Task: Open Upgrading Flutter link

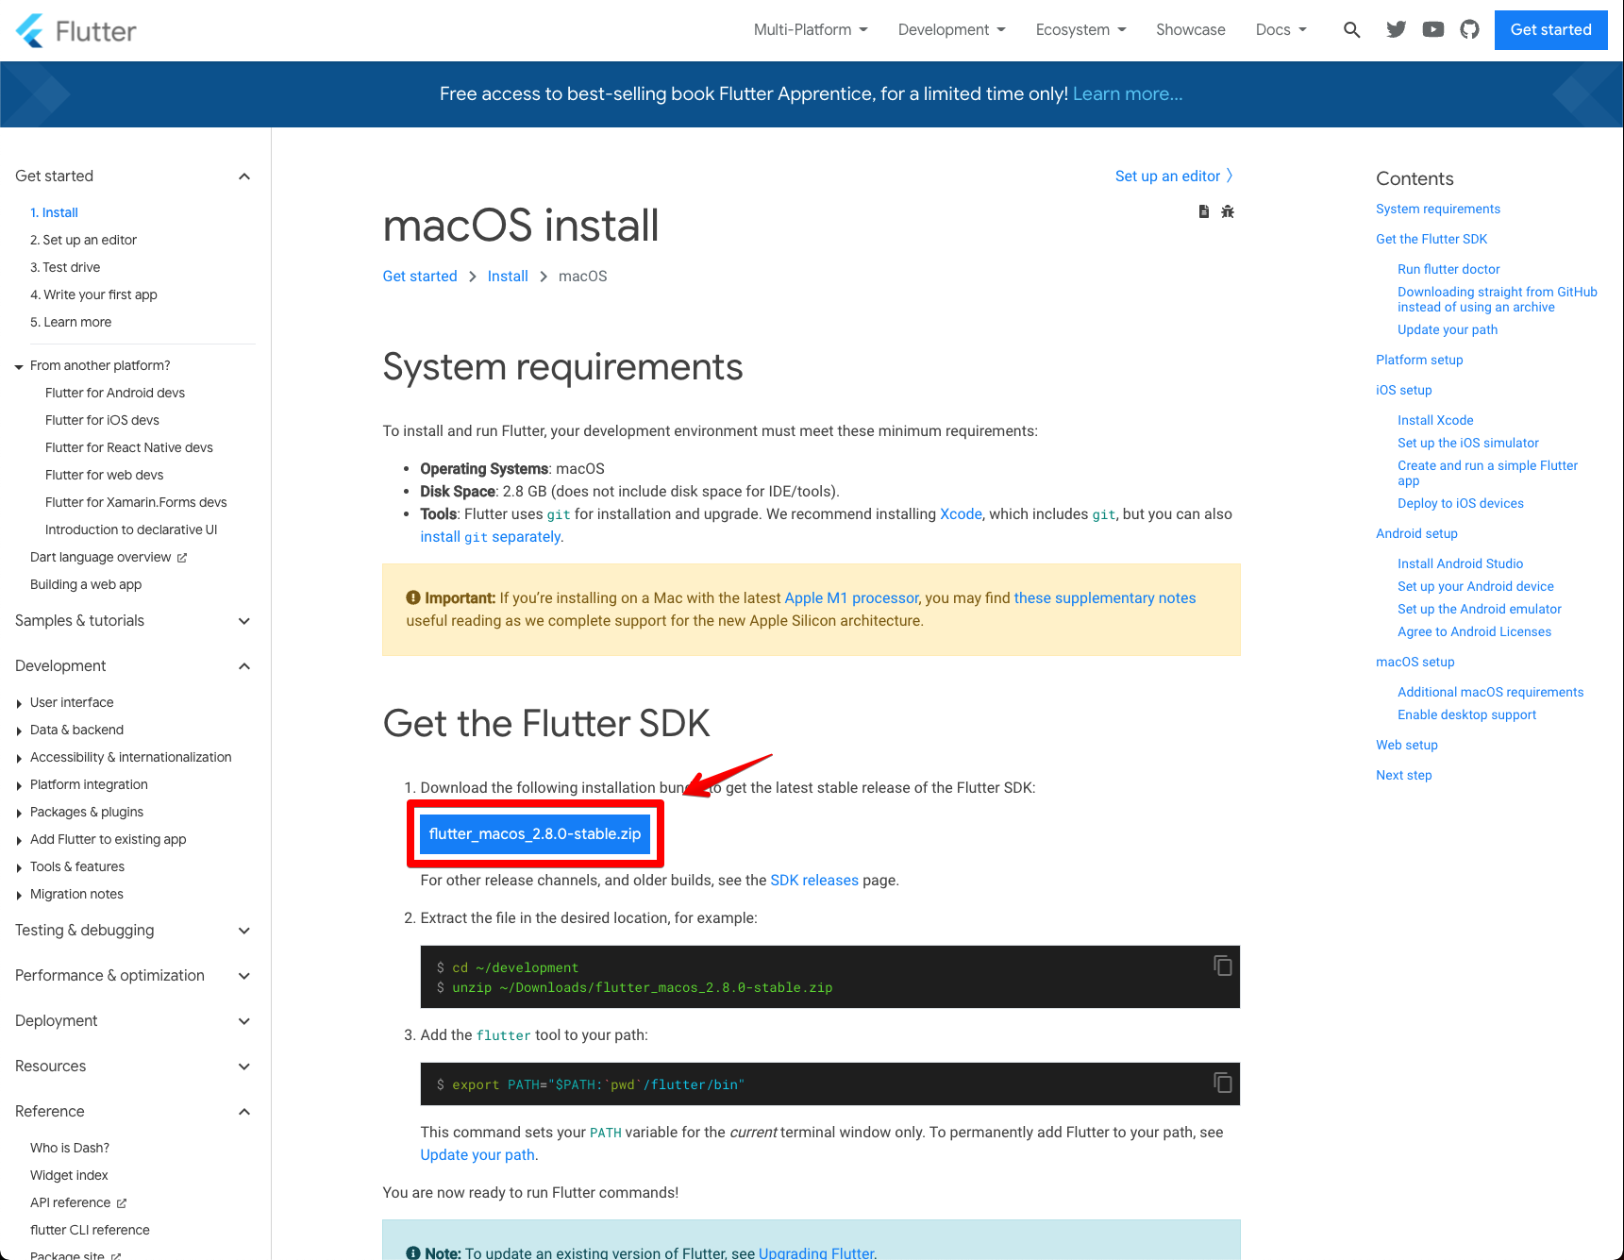Action: point(817,1252)
